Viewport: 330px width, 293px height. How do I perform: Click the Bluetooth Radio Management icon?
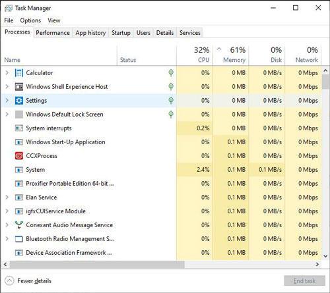[x=19, y=239]
